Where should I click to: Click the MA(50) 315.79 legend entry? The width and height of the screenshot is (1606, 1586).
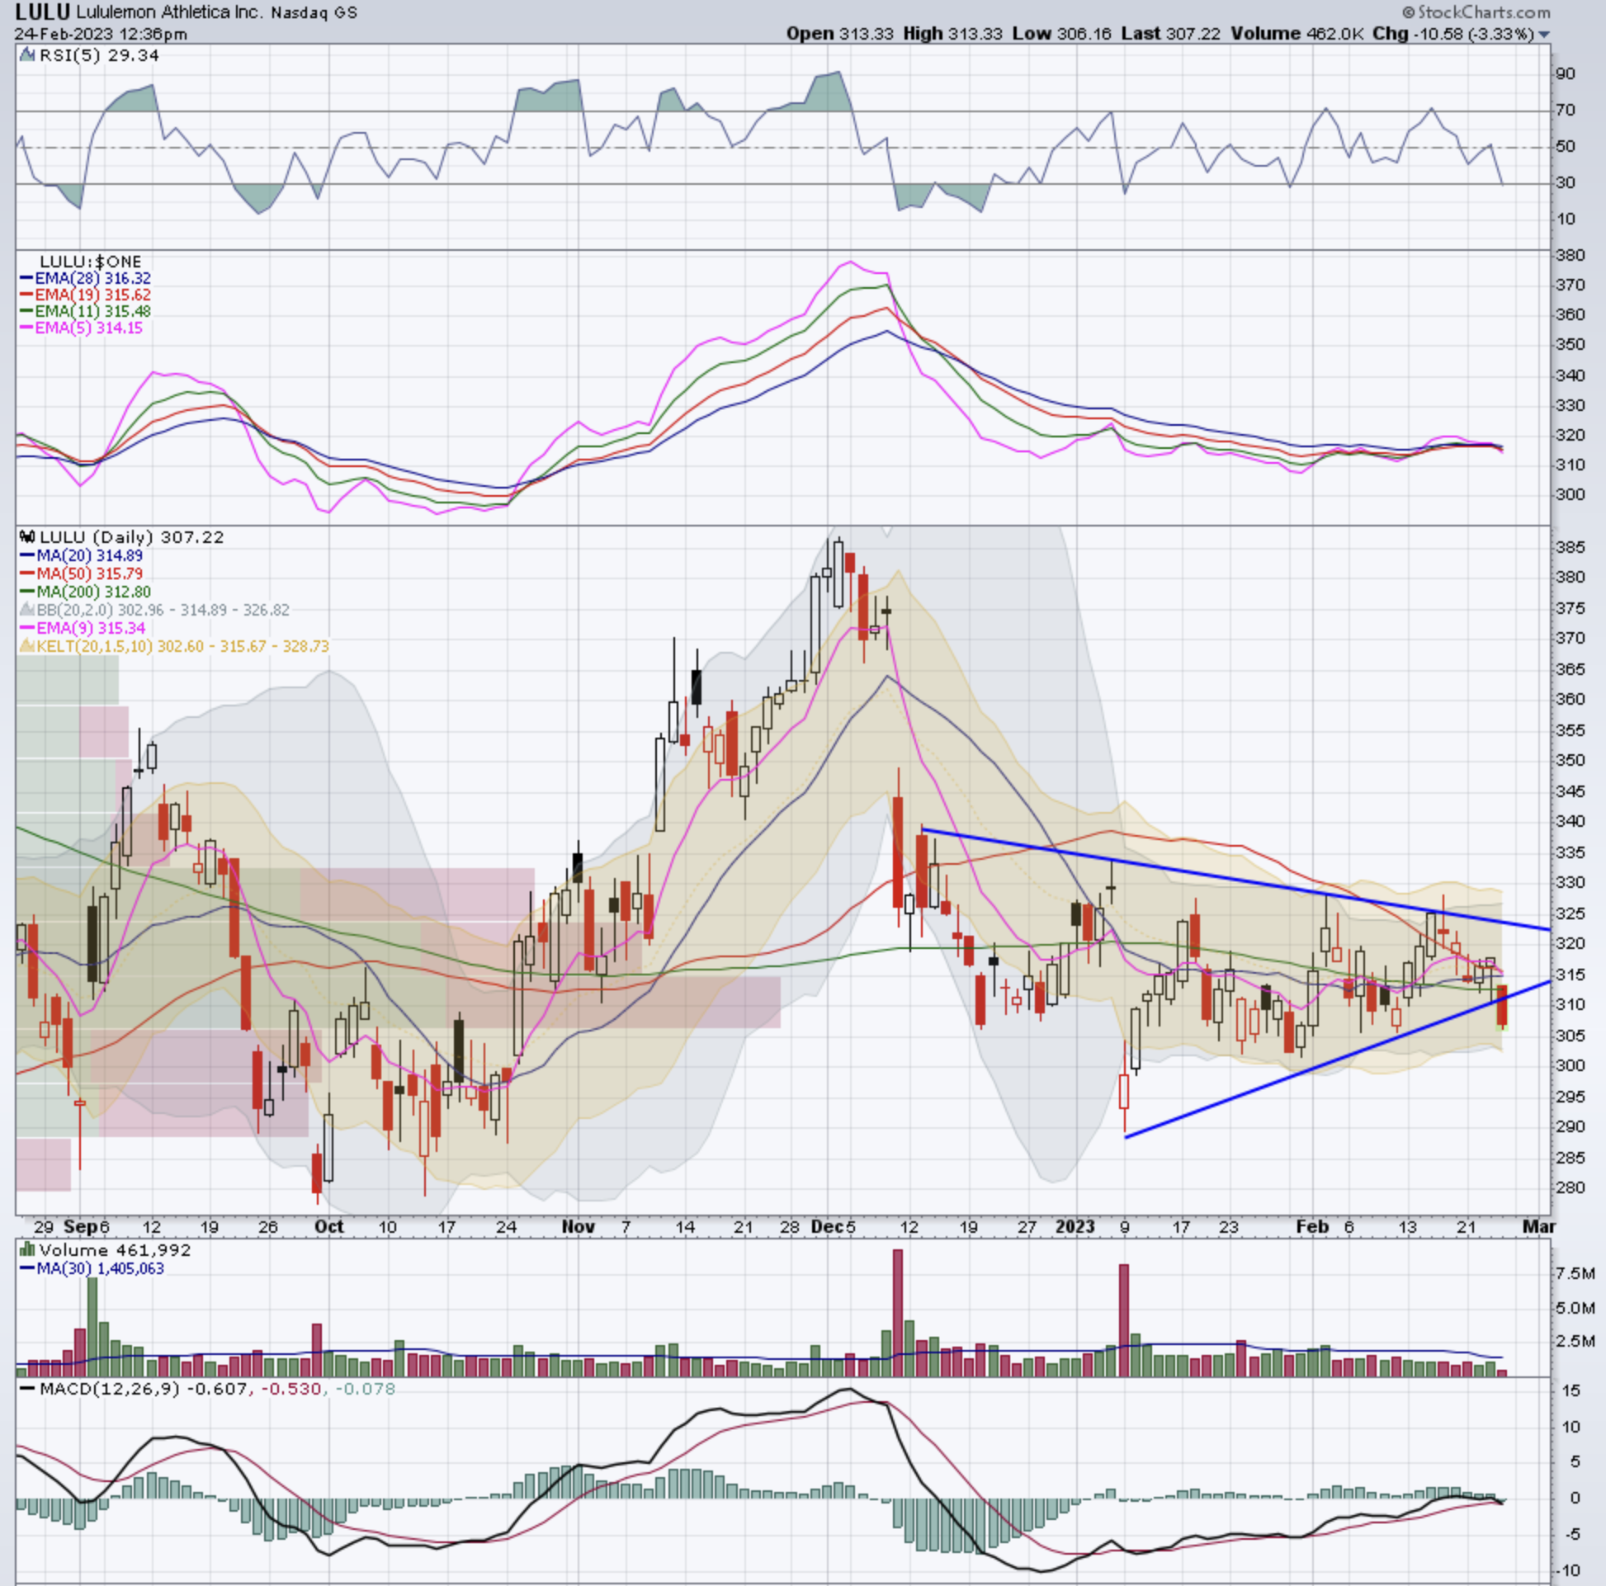[x=82, y=574]
